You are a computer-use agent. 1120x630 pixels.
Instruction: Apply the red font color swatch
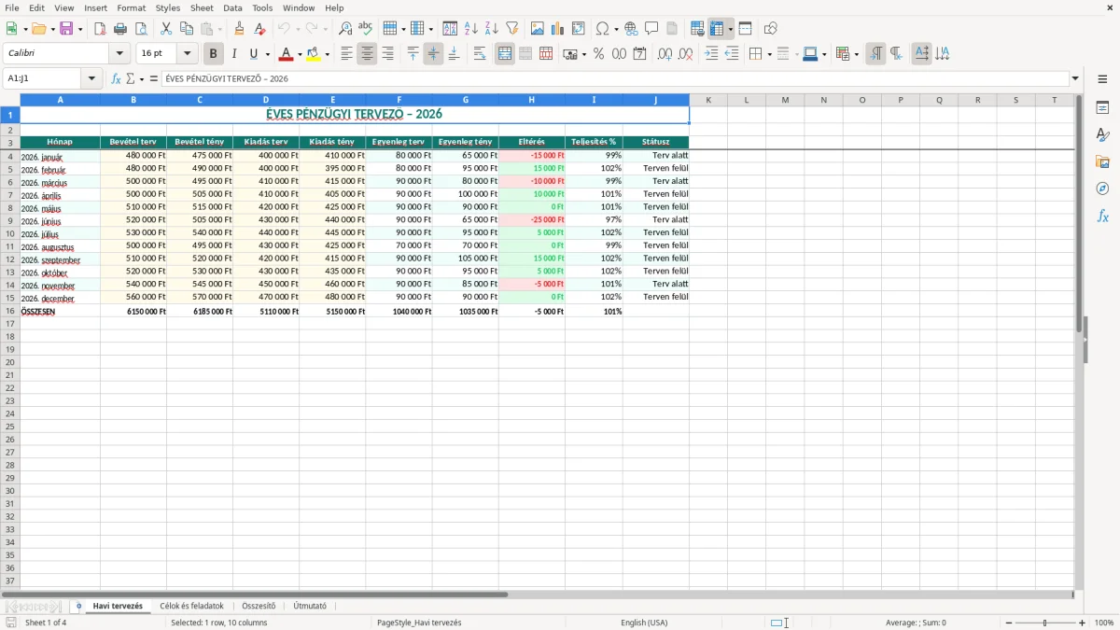click(287, 54)
